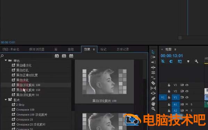Mute audio track A2
The height and width of the screenshot is (130, 208).
(x=187, y=111)
